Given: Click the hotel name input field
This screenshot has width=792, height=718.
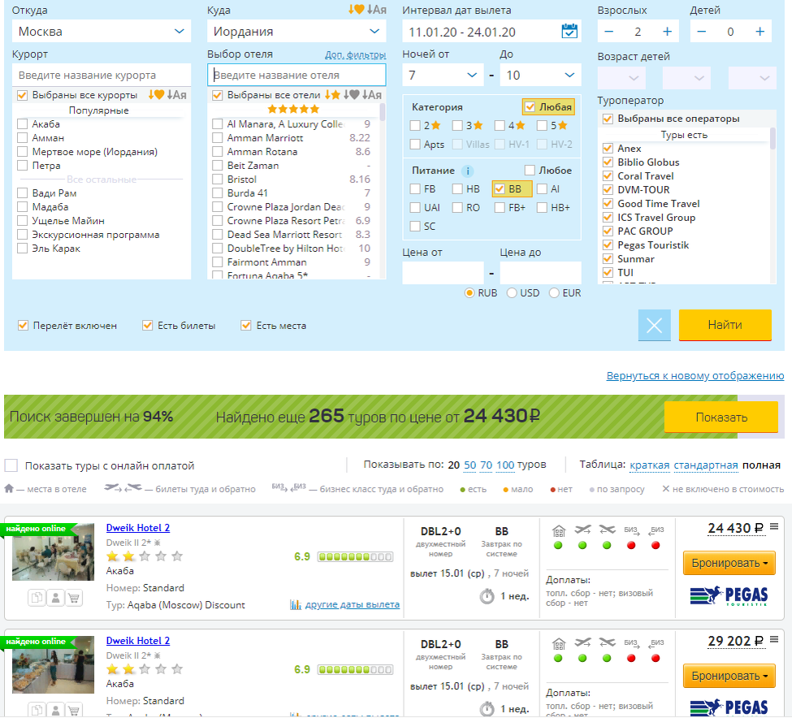Looking at the screenshot, I should click(296, 75).
